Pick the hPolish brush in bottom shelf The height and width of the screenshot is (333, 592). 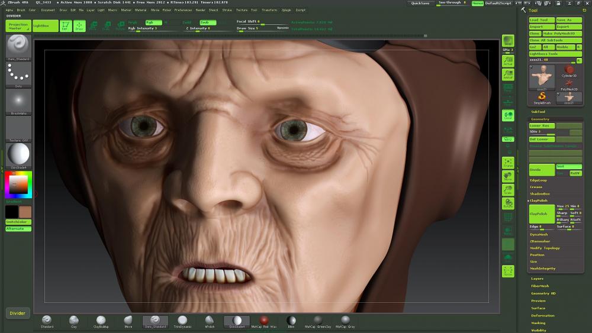click(210, 322)
